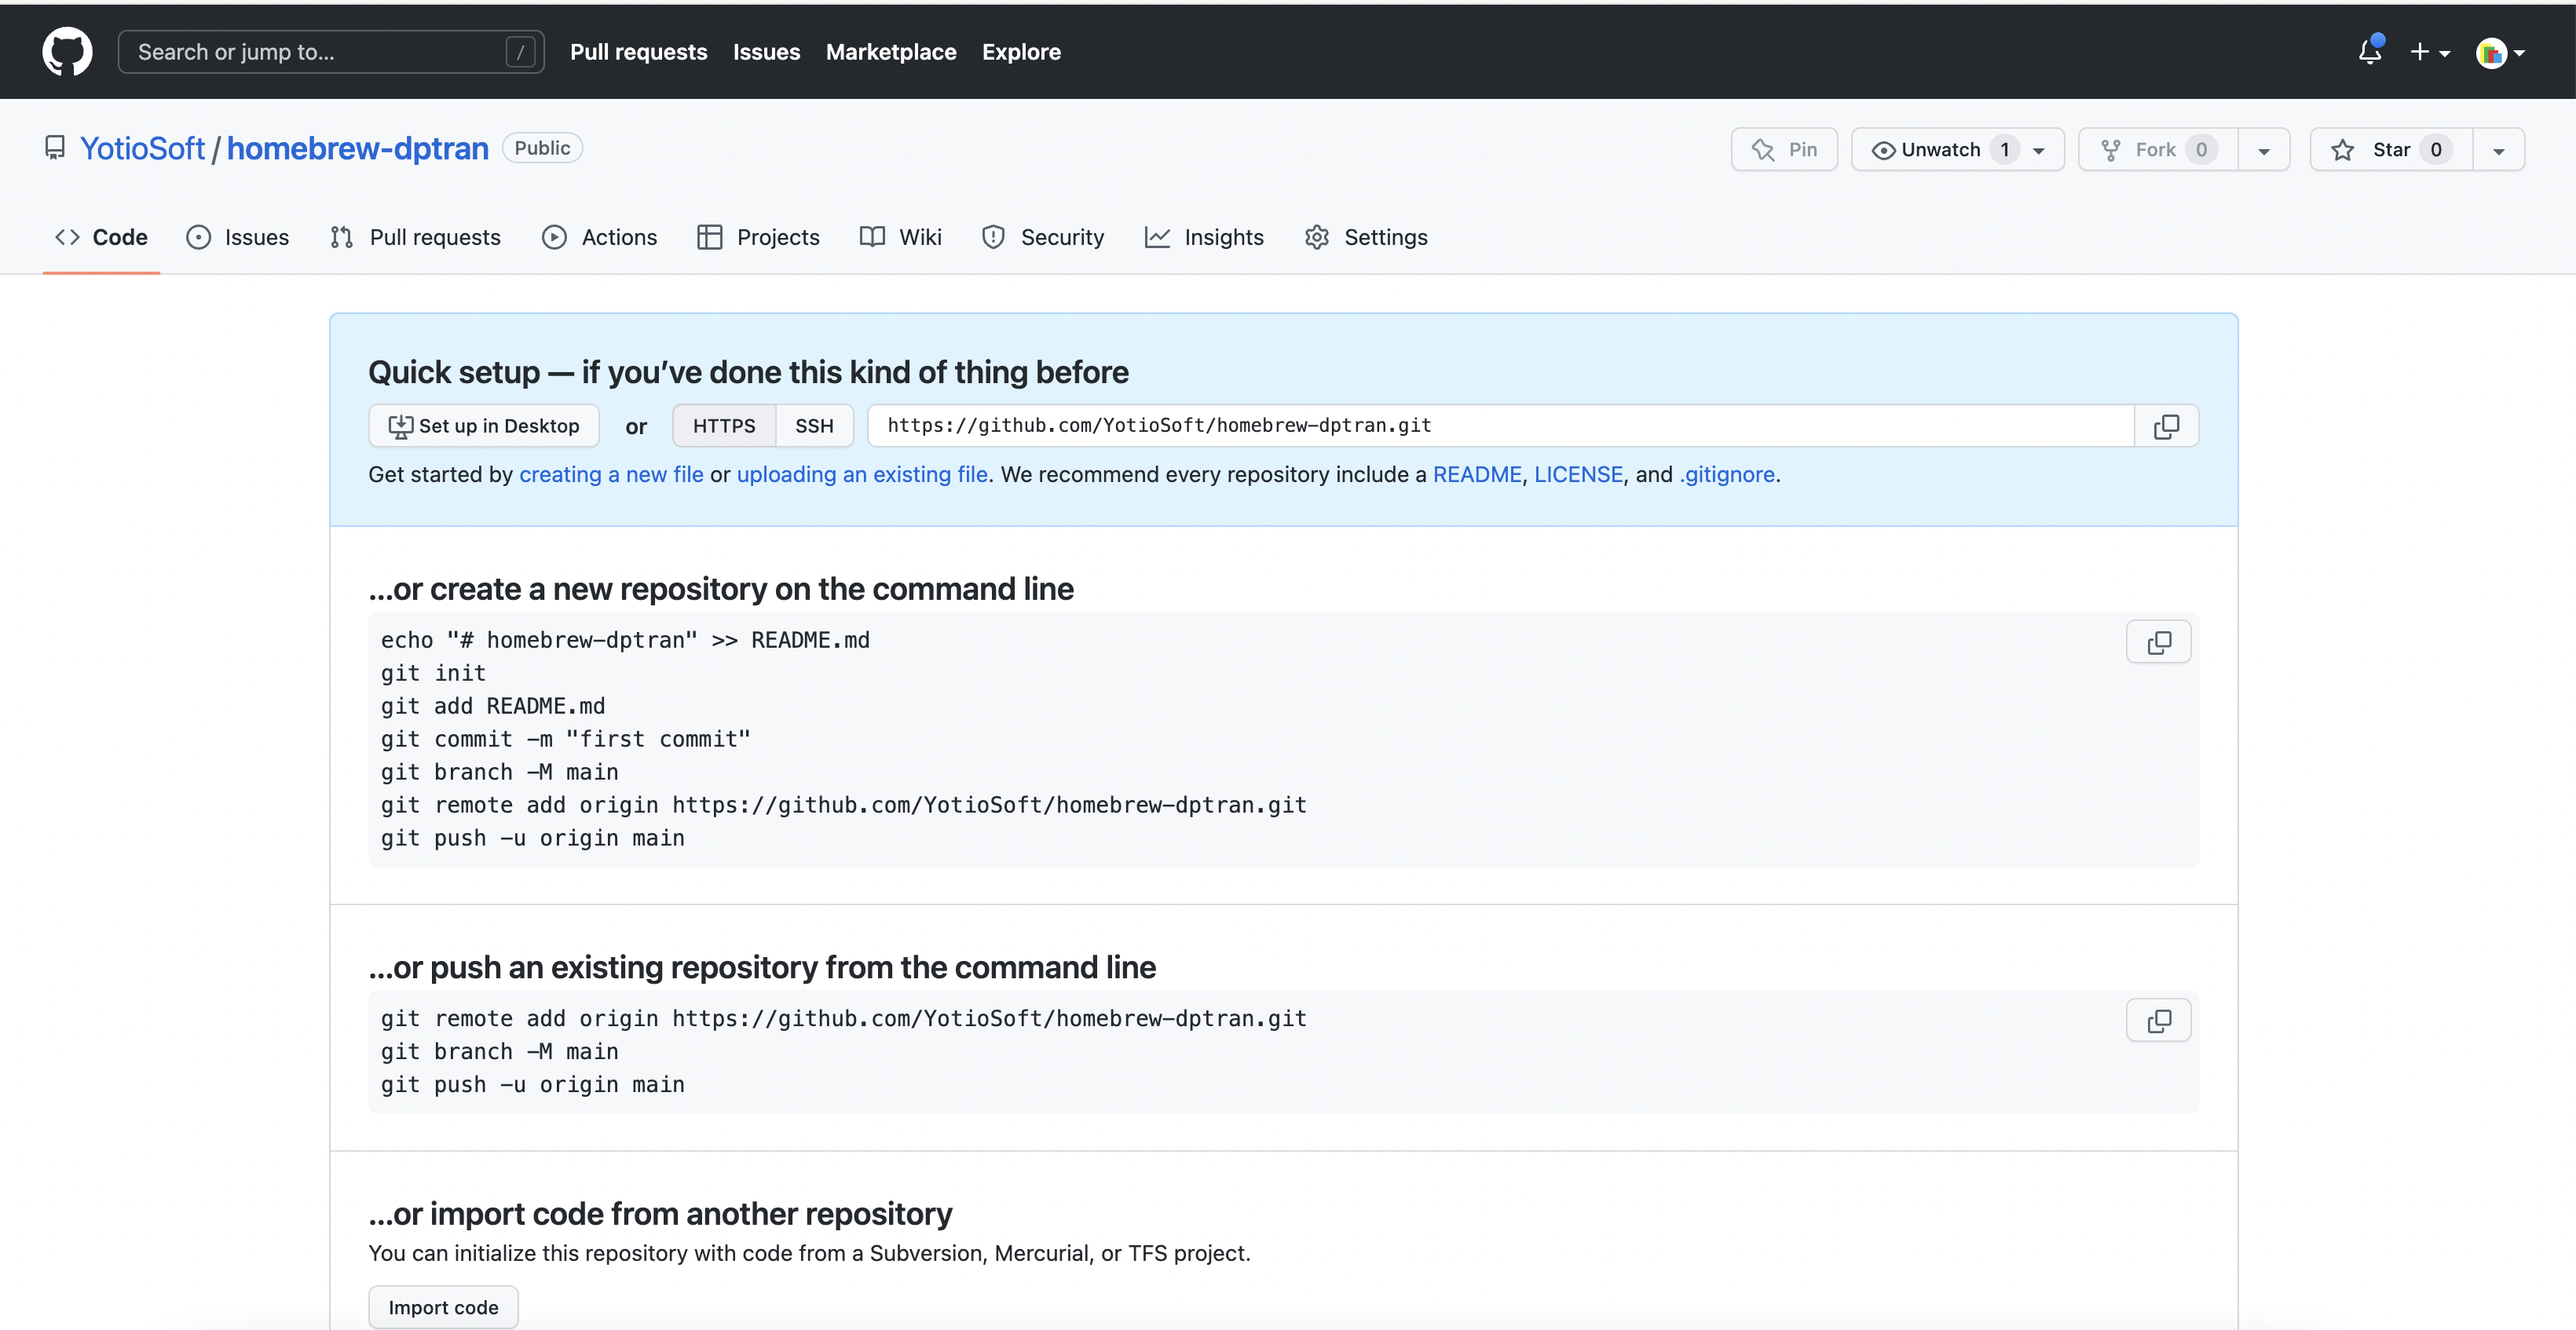Viewport: 2576px width, 1330px height.
Task: Switch to the Security tab
Action: click(x=1043, y=237)
